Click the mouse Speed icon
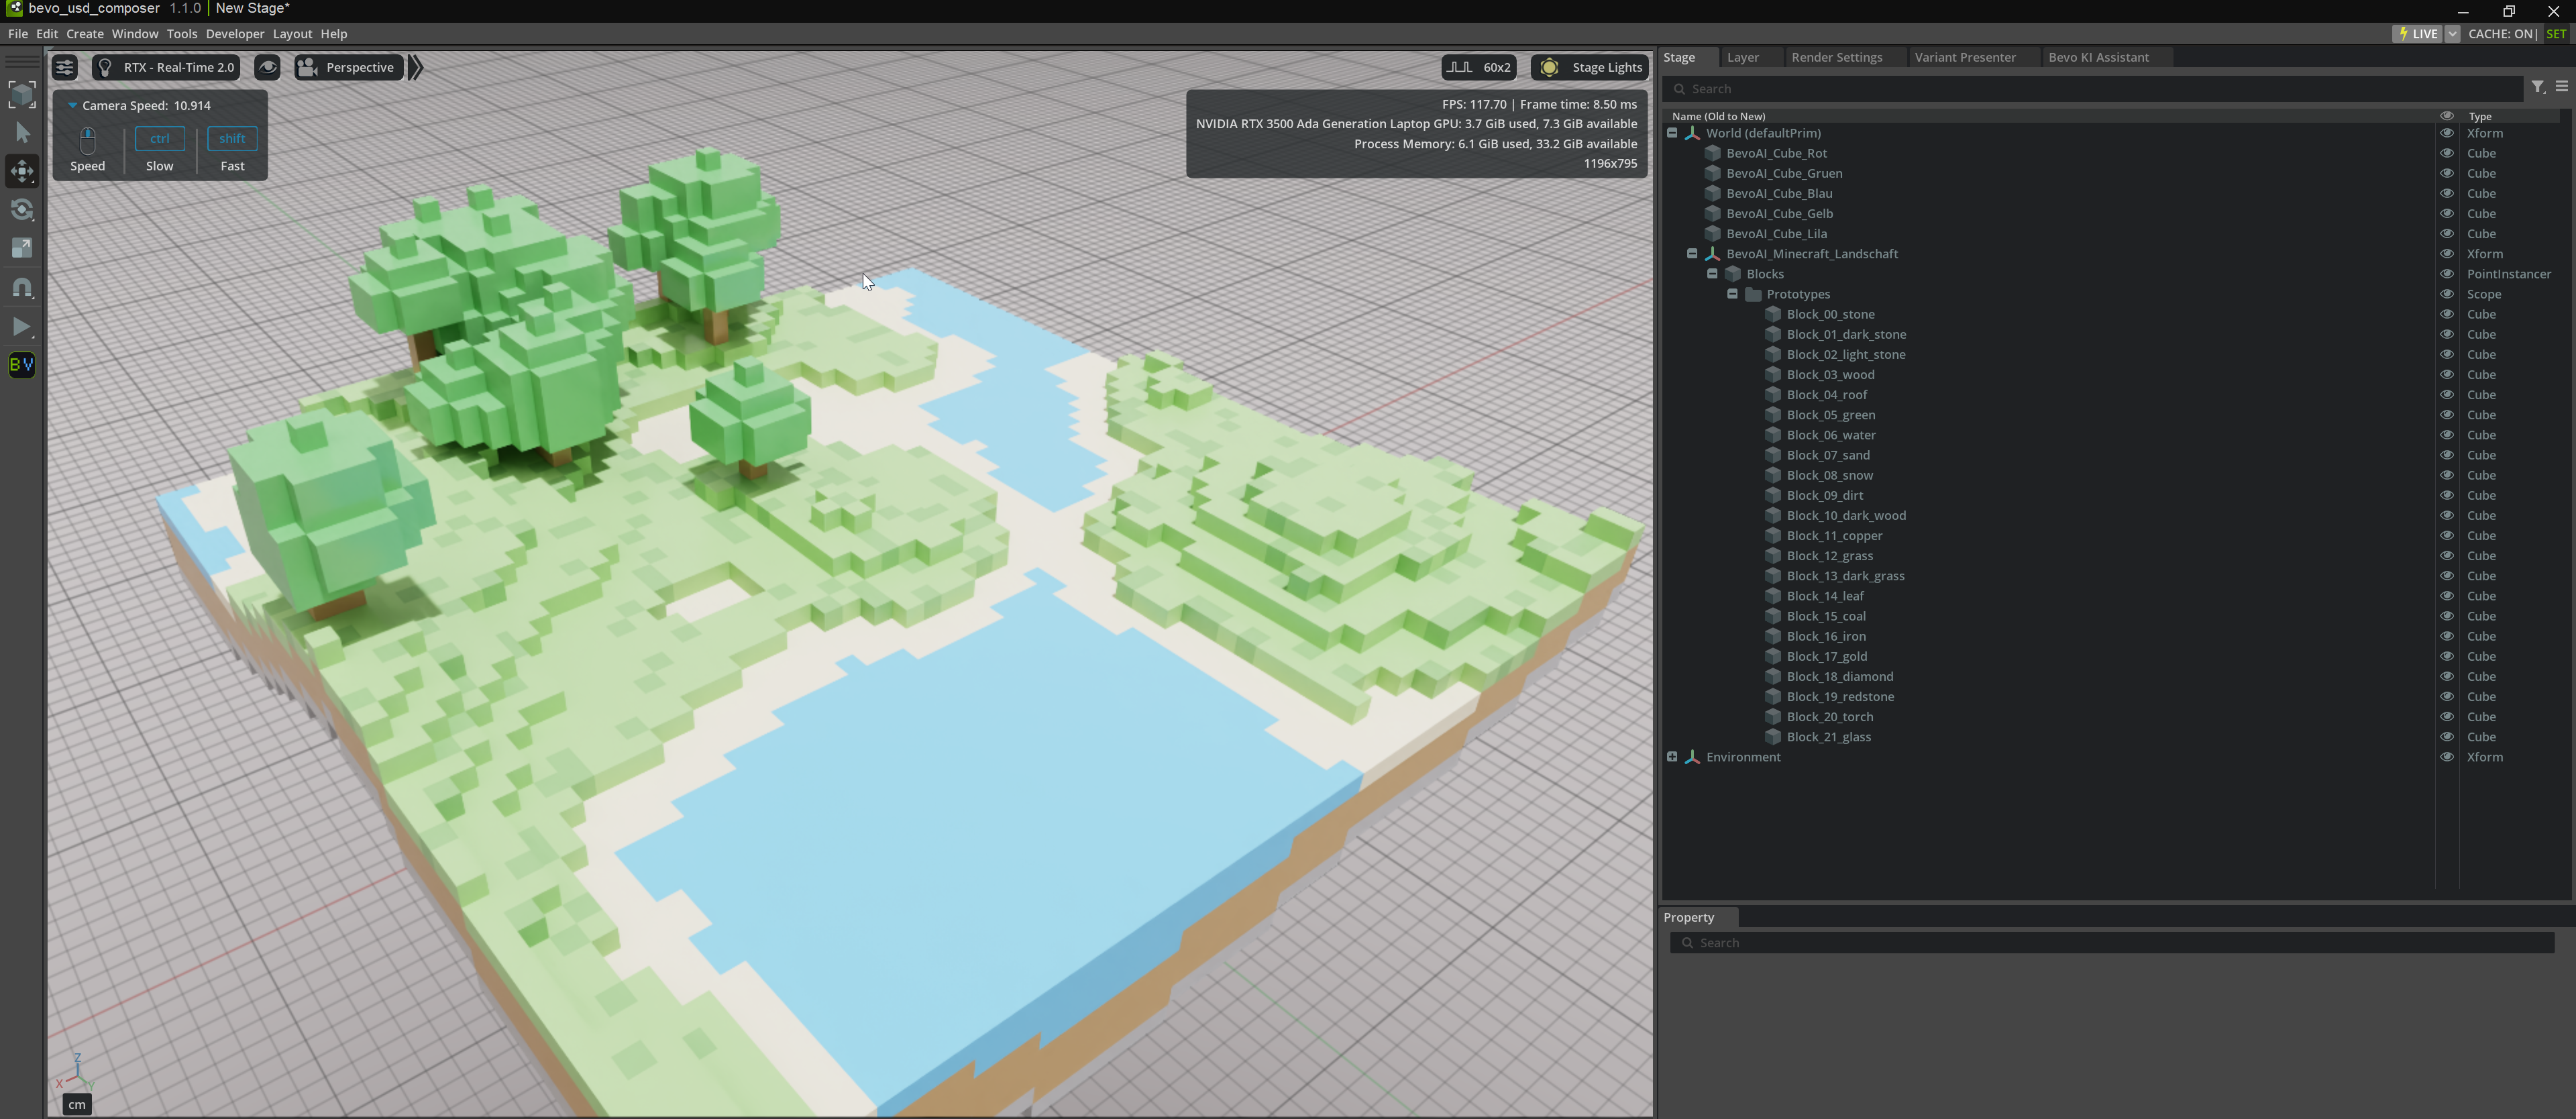 pos(88,140)
